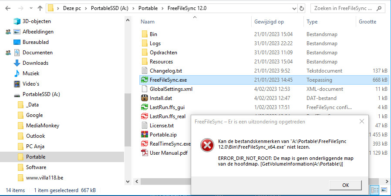
Task: Click FreeFileSync.exe modified date 21/01/2023 14:45
Action: 273,80
